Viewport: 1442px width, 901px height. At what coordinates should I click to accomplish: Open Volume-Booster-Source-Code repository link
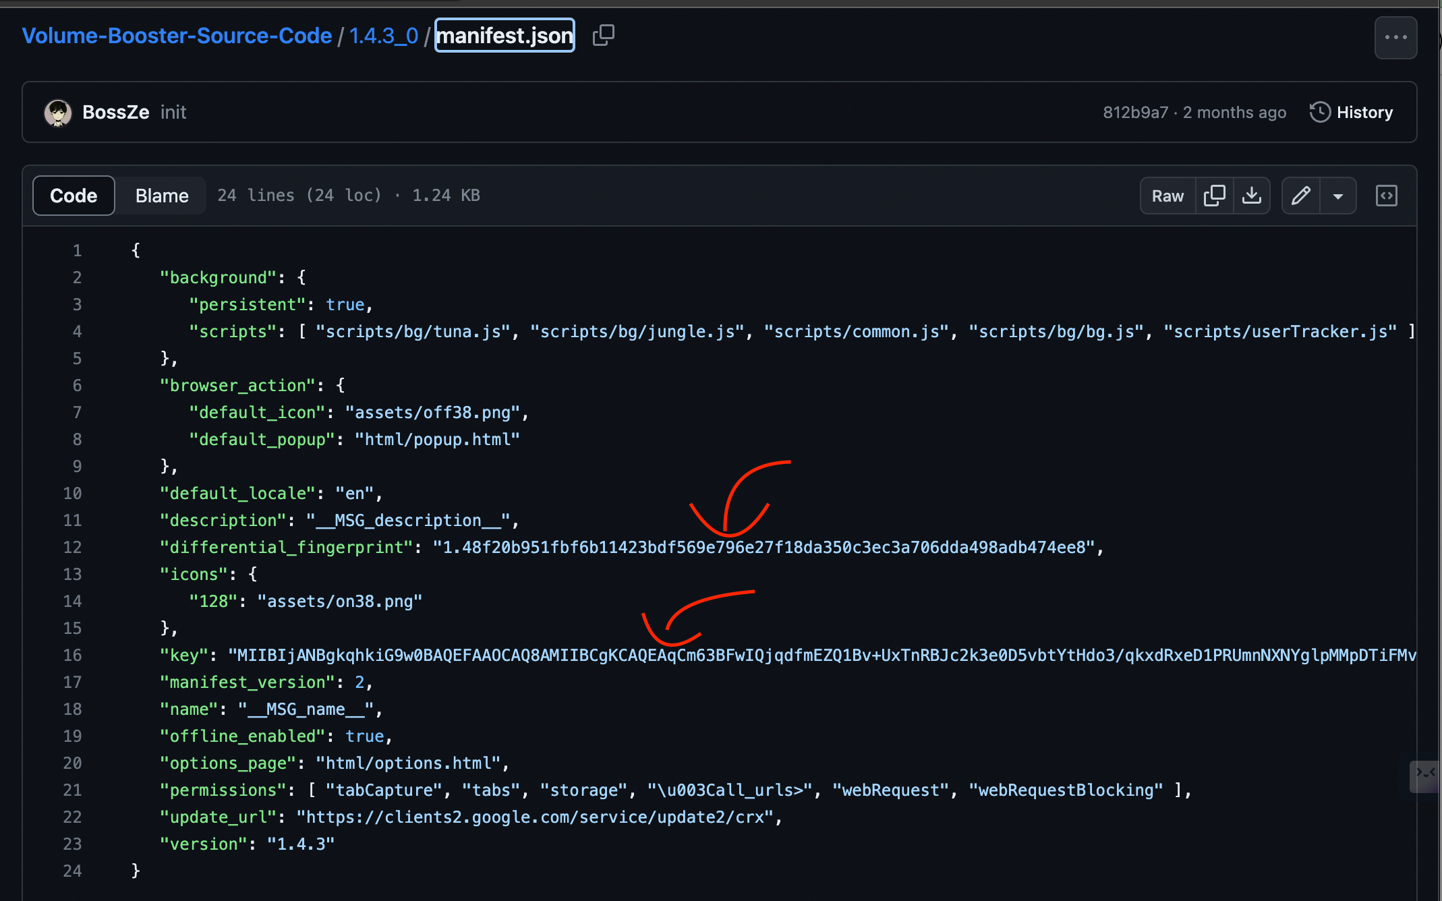[177, 35]
